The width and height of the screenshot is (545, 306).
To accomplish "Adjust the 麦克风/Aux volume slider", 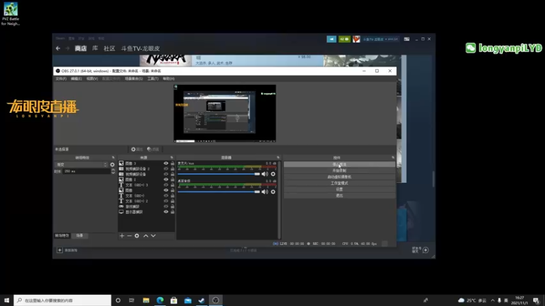I will tap(219, 174).
